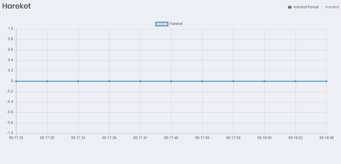The width and height of the screenshot is (341, 164).
Task: Click the Hareket page heading
Action: (16, 6)
